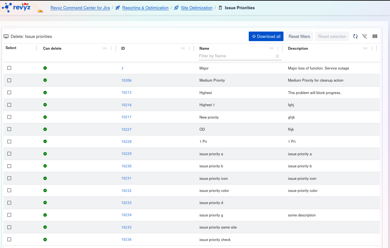The width and height of the screenshot is (390, 248).
Task: Tick the checkbox for Highest 1 row
Action: coord(9,105)
